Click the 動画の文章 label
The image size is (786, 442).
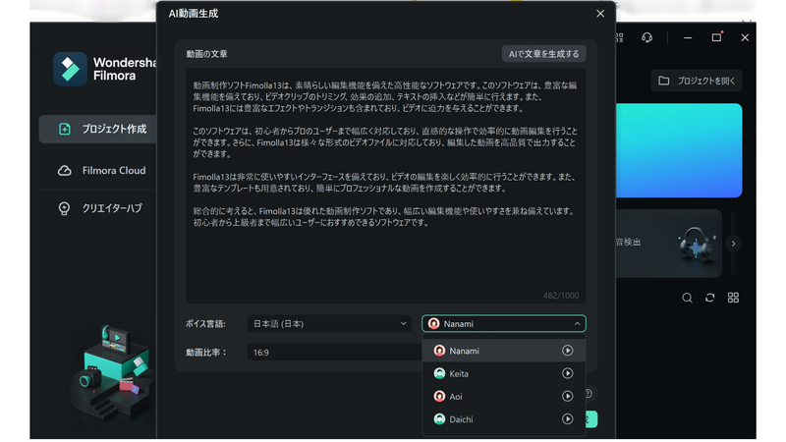point(206,54)
